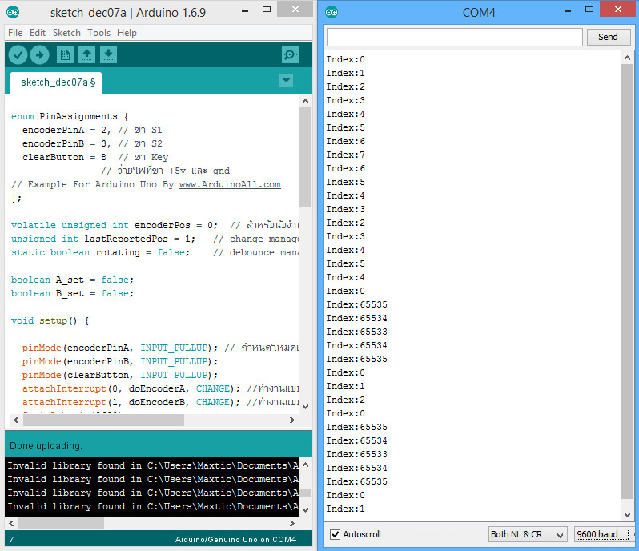
Task: Toggle the Autoscroll checkbox
Action: [x=335, y=534]
